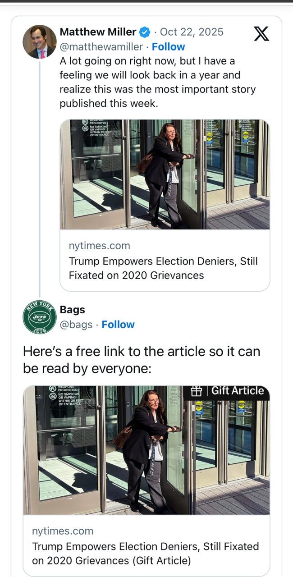Open Matthew Miller's profile photo
This screenshot has width=293, height=577.
pyautogui.click(x=40, y=41)
